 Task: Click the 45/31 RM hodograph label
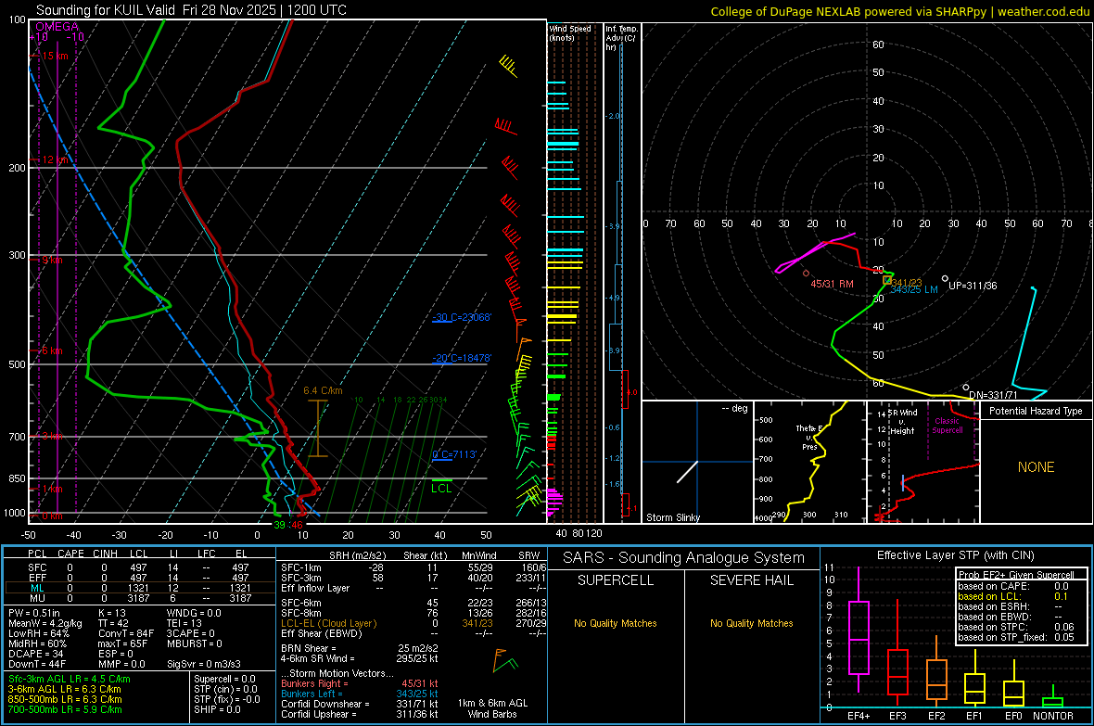coord(832,284)
